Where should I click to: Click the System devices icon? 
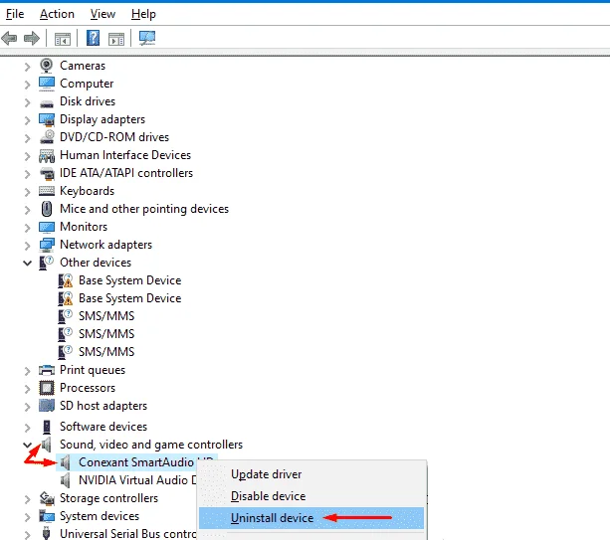(x=47, y=516)
